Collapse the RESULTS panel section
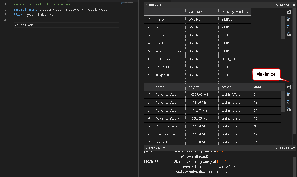The image size is (297, 177). pos(147,5)
